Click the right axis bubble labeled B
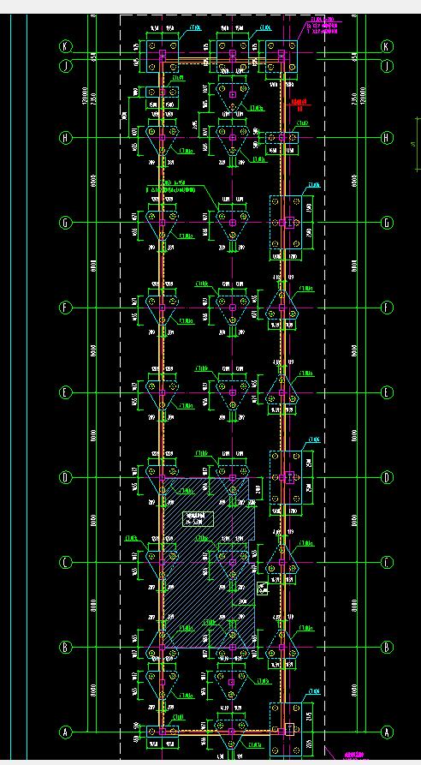Viewport: 421px width, 765px height. [x=387, y=648]
